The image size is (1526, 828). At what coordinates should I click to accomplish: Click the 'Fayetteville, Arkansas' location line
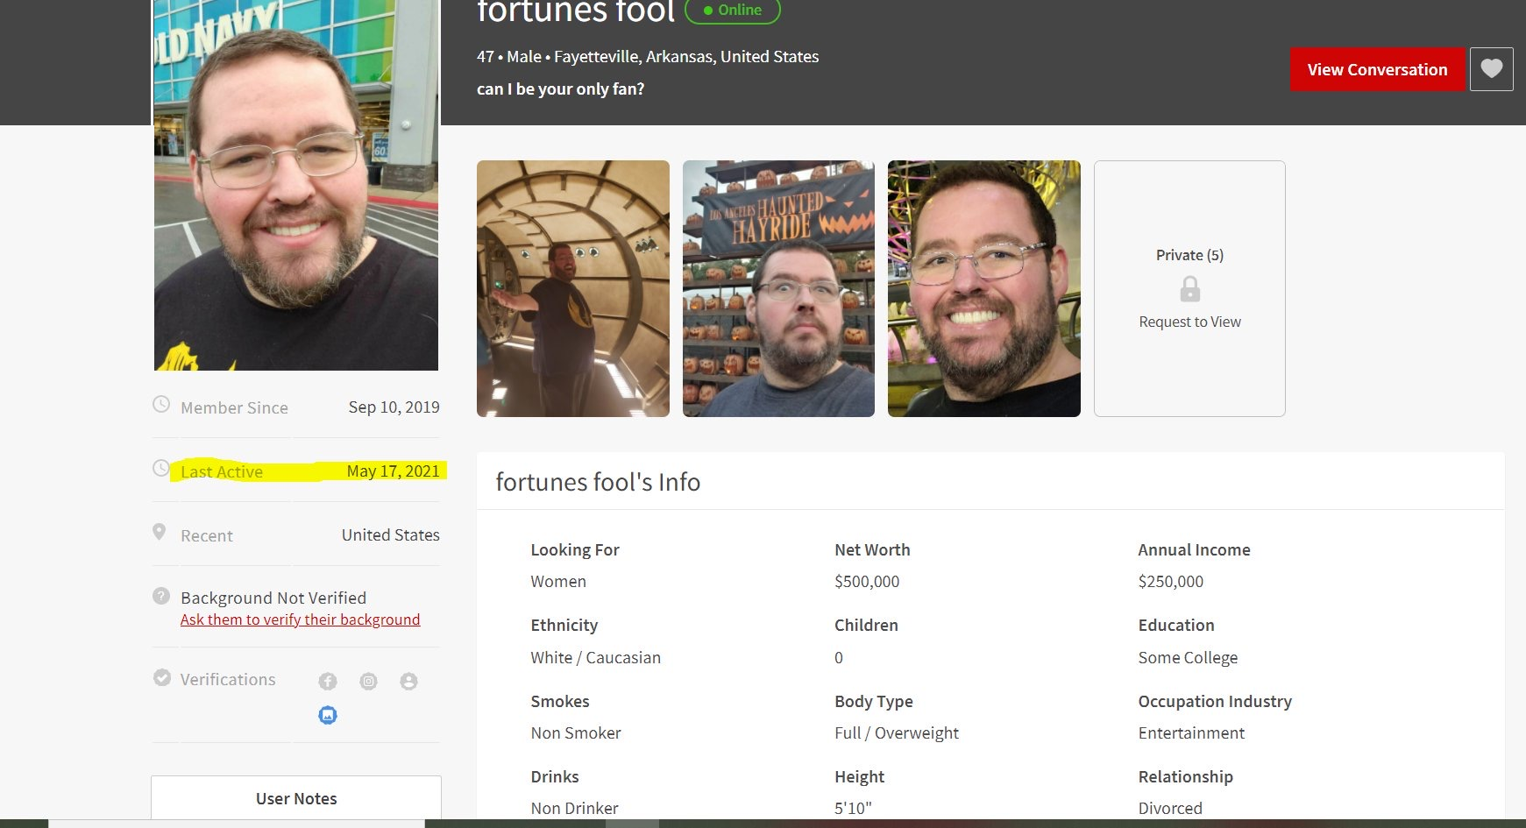point(648,57)
